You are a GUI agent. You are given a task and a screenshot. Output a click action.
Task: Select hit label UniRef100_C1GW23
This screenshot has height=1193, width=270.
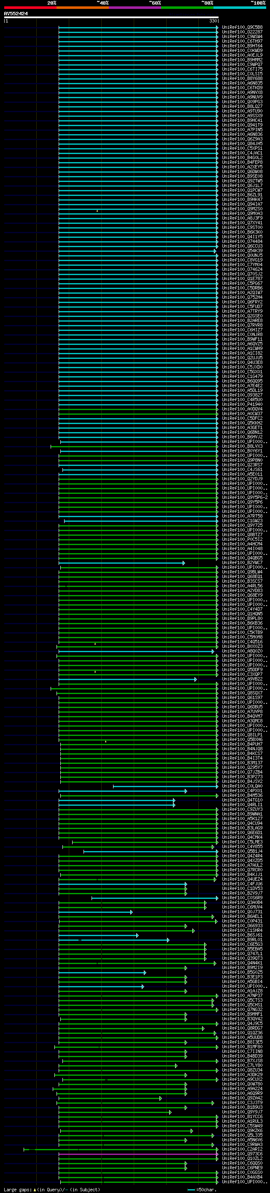(242, 521)
